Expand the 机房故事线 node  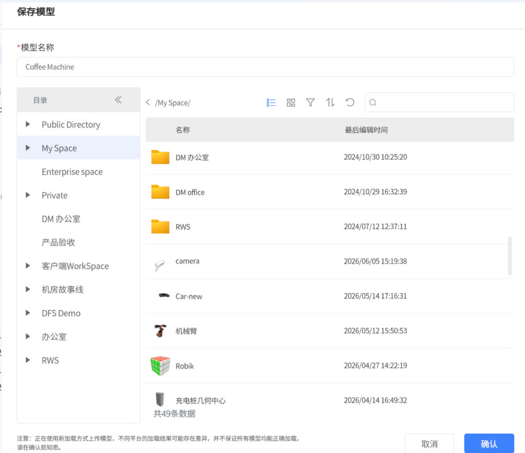[x=28, y=289]
